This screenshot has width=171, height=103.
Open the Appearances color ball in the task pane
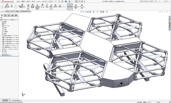(x=170, y=25)
